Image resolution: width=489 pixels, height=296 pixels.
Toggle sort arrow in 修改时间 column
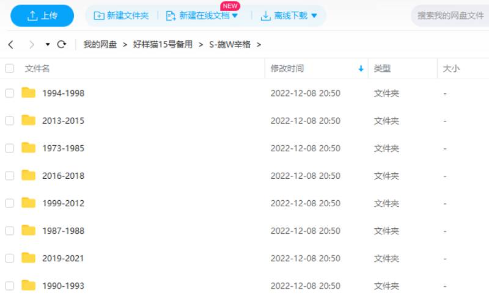coord(361,69)
